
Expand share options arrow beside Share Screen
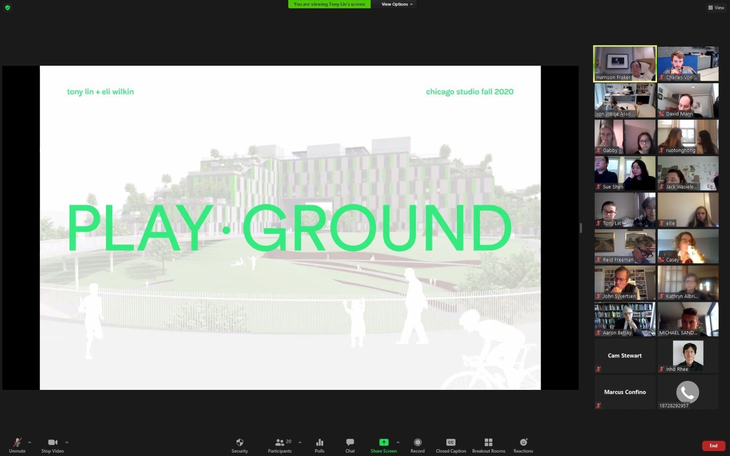tap(398, 442)
